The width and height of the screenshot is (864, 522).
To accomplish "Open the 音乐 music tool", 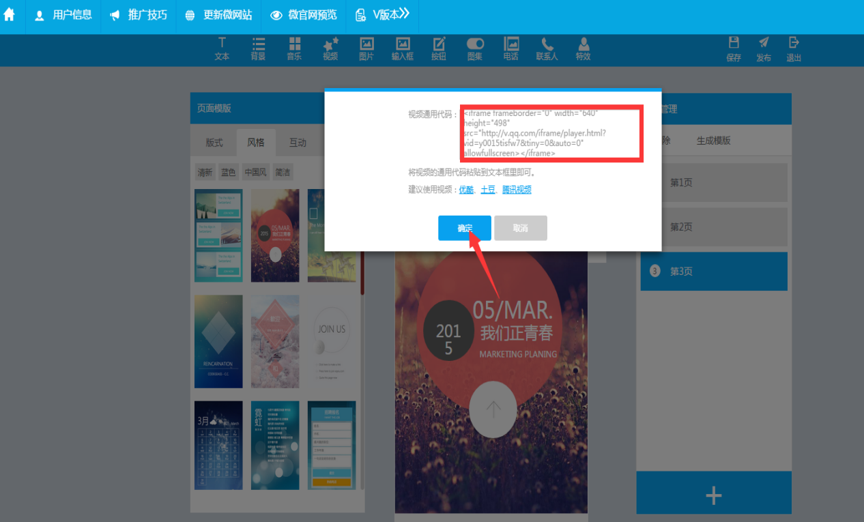I will point(294,49).
